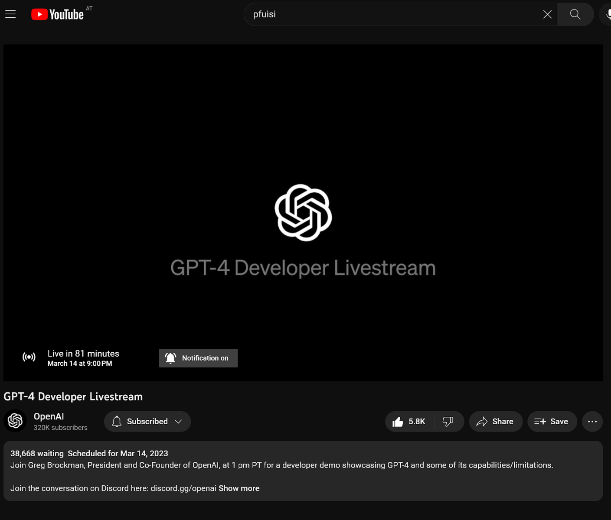Click the March 14 at 9:00 PM text
This screenshot has width=611, height=520.
(80, 364)
